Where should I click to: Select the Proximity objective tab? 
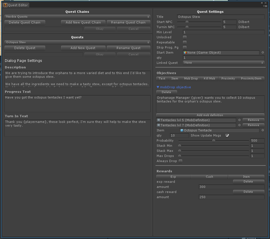228,79
